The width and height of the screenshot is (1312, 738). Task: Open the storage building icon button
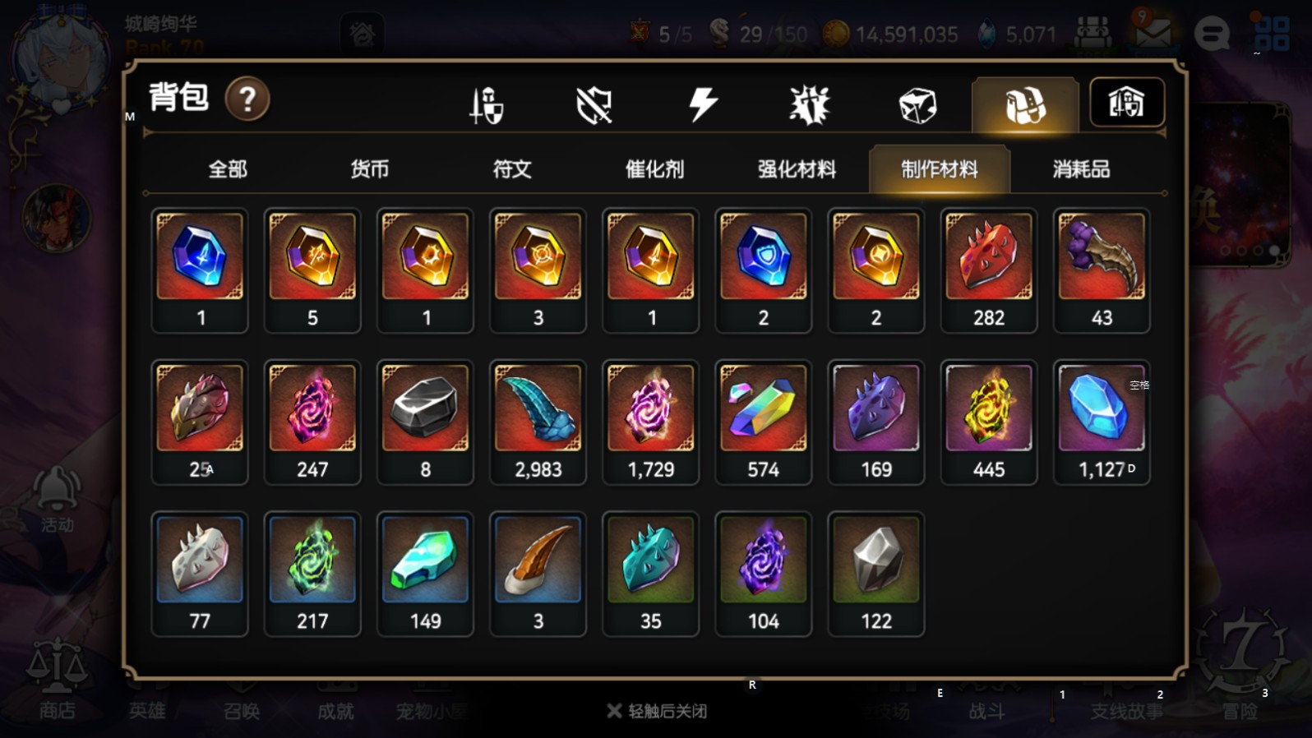point(1126,103)
